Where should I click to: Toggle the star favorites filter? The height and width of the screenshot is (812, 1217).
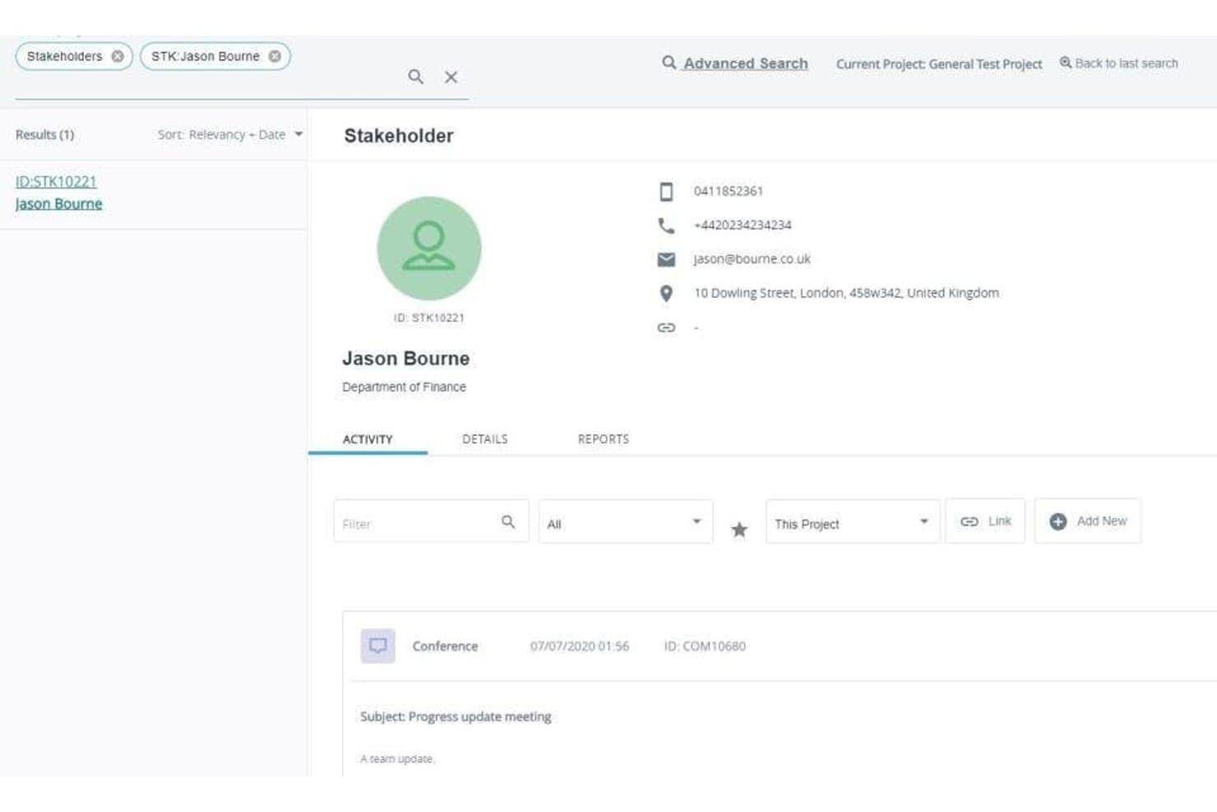(739, 529)
